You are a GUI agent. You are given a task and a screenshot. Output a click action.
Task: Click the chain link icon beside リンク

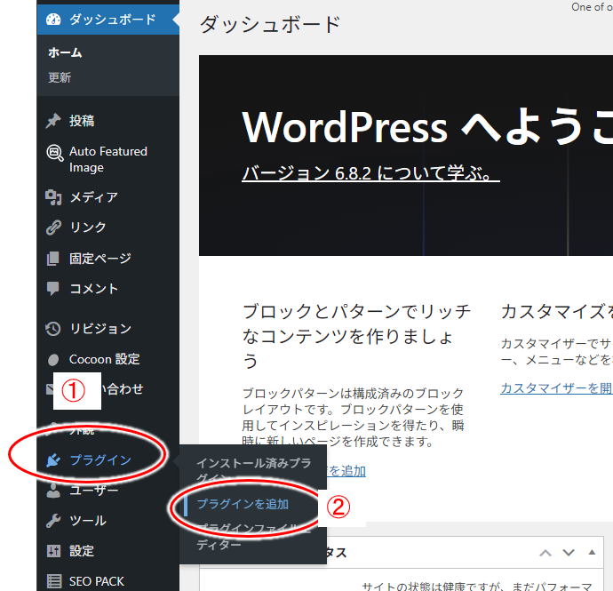pyautogui.click(x=53, y=228)
